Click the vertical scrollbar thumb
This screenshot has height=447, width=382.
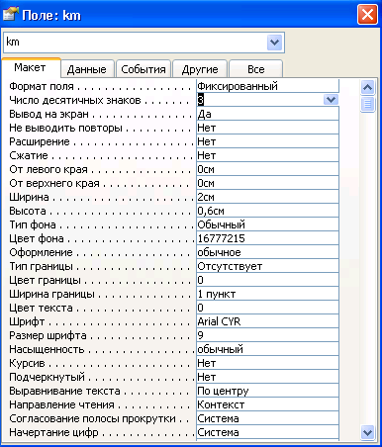click(x=367, y=104)
